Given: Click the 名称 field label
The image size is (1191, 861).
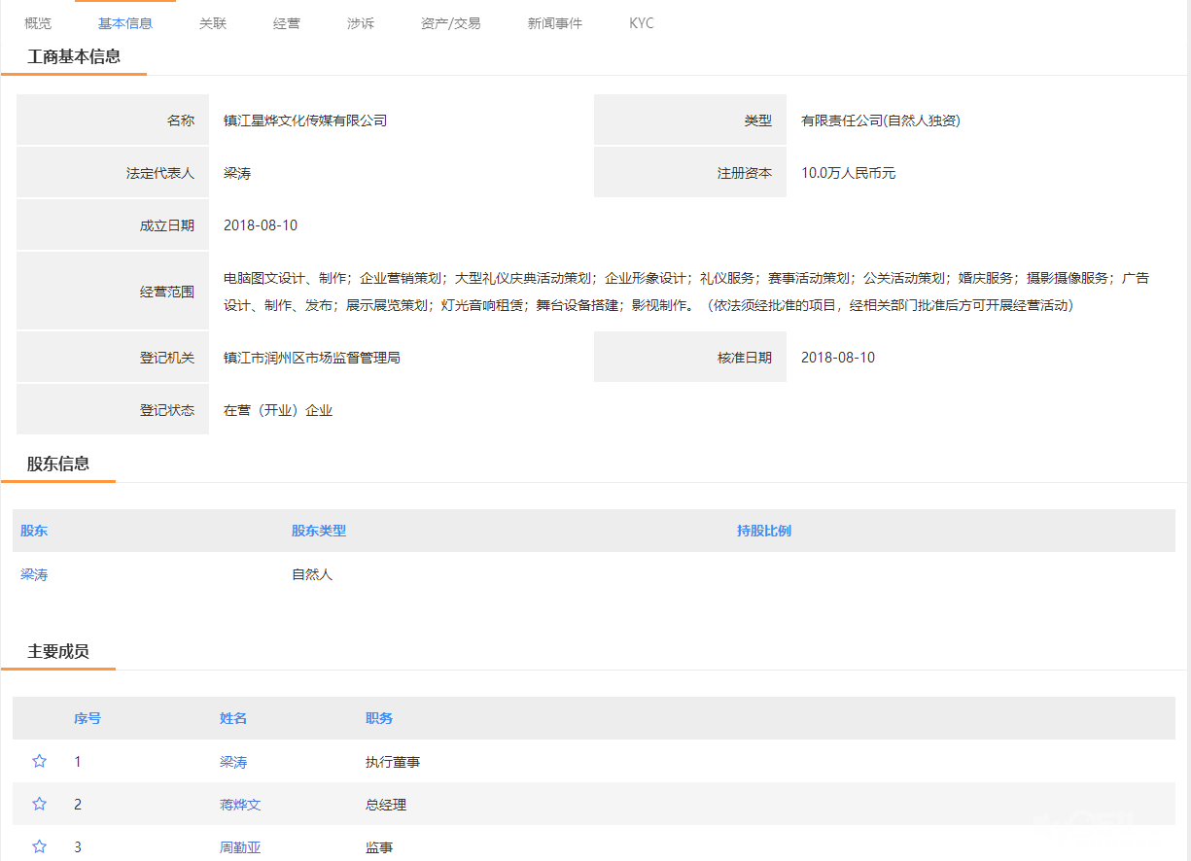Looking at the screenshot, I should [x=181, y=121].
